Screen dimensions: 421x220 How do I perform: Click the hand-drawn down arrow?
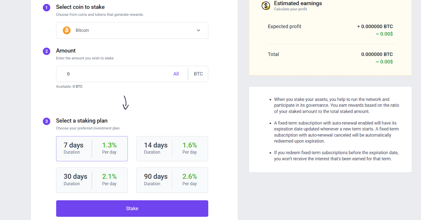point(126,103)
